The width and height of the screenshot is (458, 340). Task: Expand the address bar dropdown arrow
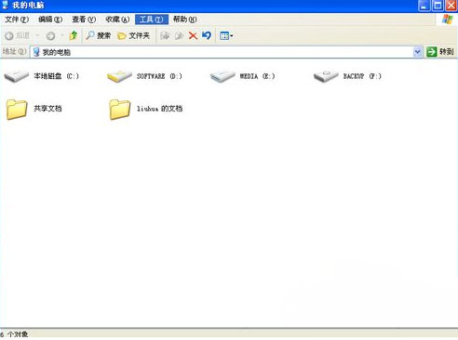coord(417,52)
